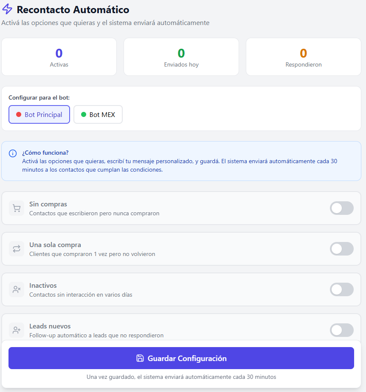Enable the Una sola compra toggle
The height and width of the screenshot is (392, 366).
[342, 249]
